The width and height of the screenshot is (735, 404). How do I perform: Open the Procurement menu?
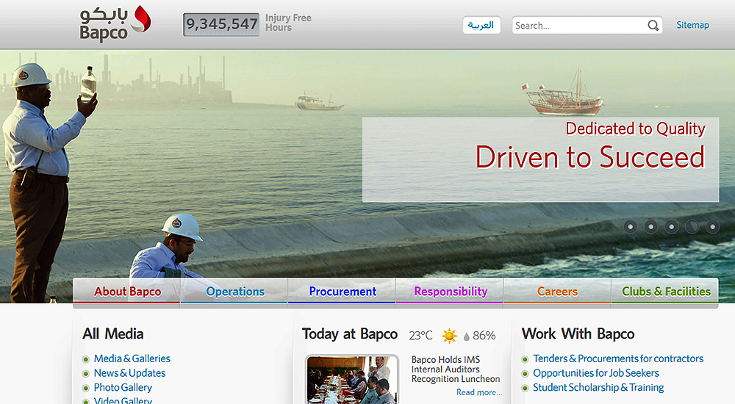(x=343, y=291)
